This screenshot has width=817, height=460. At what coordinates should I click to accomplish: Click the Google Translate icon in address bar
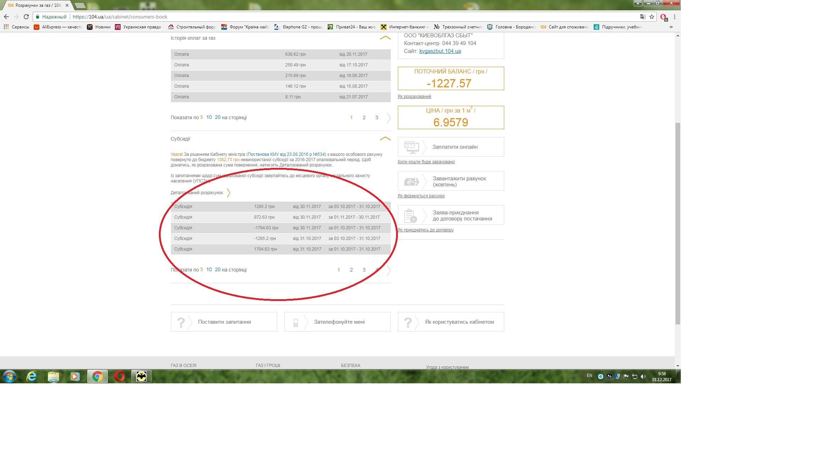pyautogui.click(x=643, y=17)
